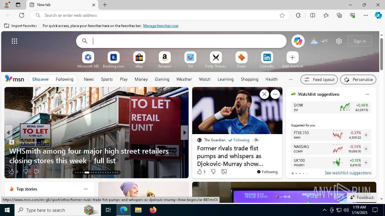Open the Deals shortcut icon
The height and width of the screenshot is (216, 385).
pos(241,60)
